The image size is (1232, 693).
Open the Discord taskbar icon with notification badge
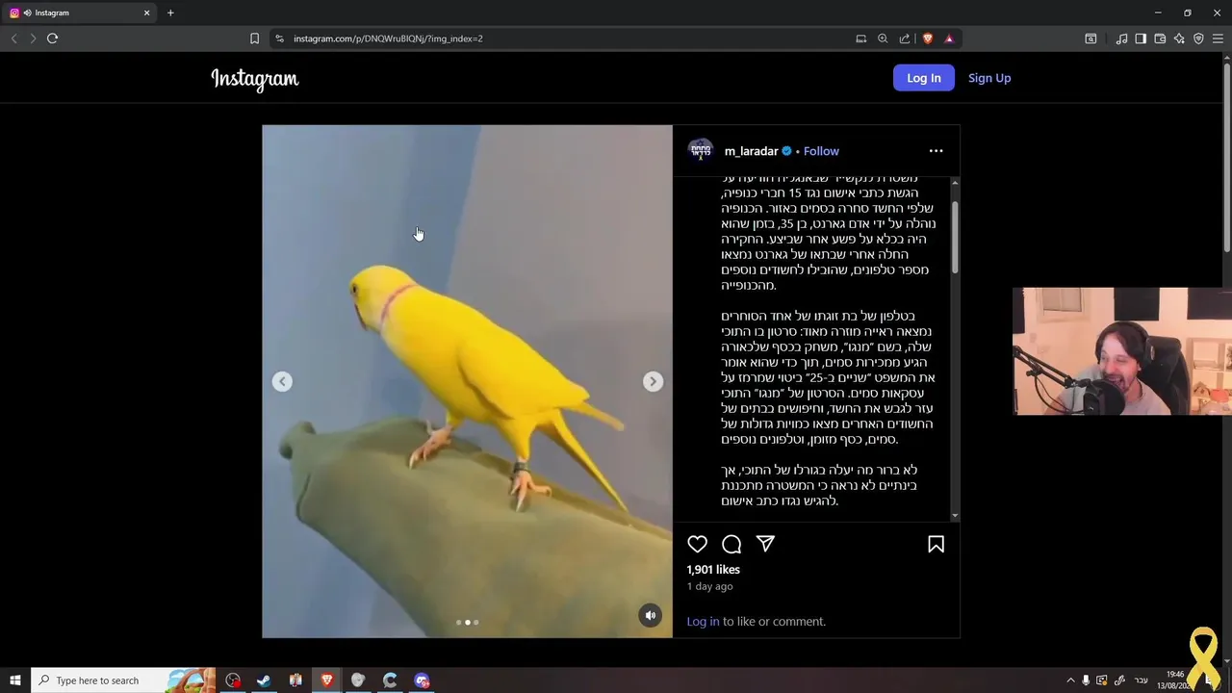422,680
